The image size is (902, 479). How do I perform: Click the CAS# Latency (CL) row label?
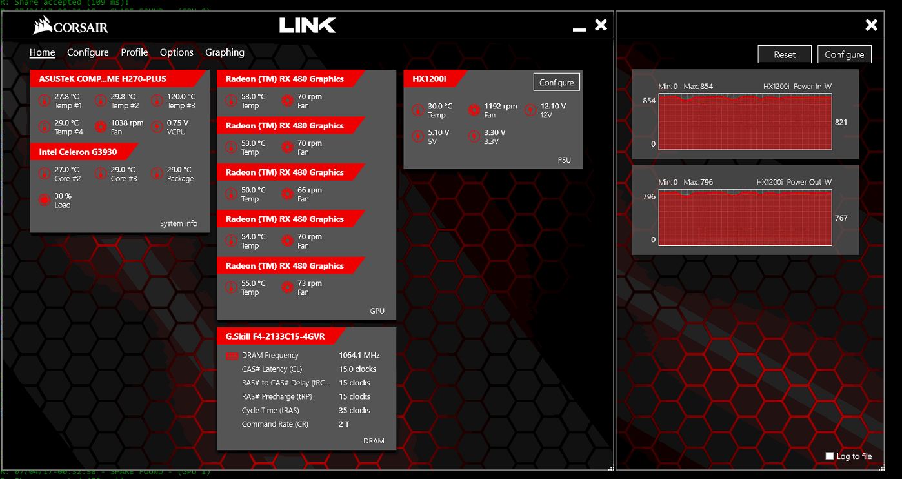click(272, 369)
